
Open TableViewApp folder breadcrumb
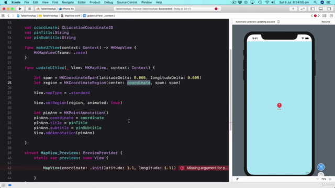pos(48,16)
